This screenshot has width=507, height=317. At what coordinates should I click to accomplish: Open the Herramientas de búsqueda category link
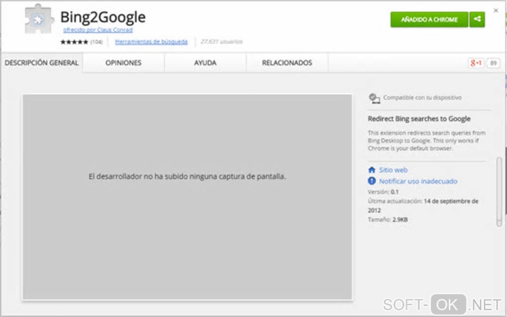pos(151,42)
